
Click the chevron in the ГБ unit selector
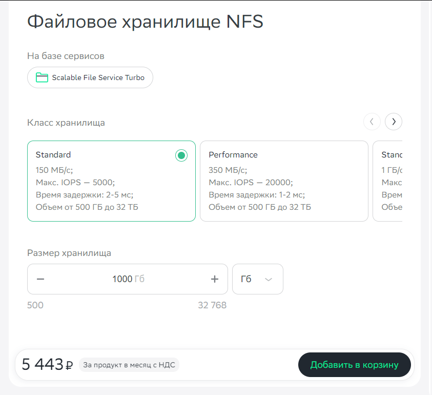coord(269,279)
